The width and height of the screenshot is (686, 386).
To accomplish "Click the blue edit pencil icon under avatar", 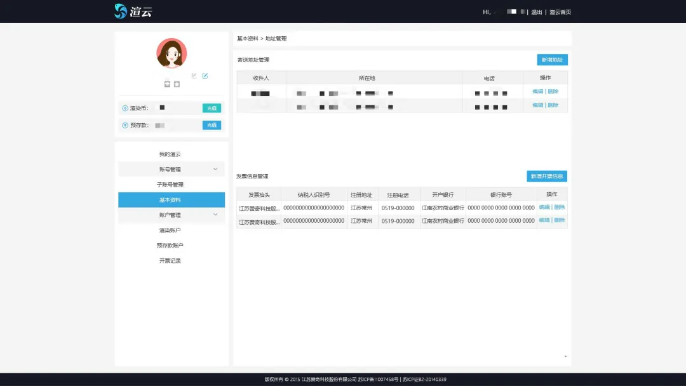I will pyautogui.click(x=205, y=76).
